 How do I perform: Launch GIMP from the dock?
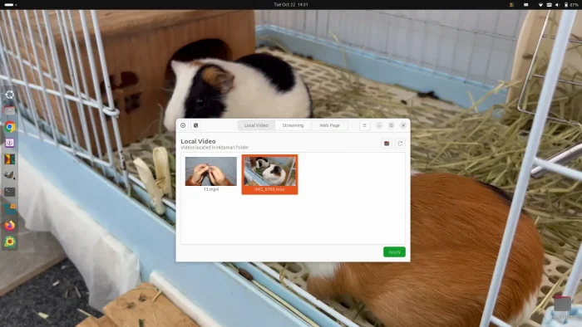(x=10, y=175)
